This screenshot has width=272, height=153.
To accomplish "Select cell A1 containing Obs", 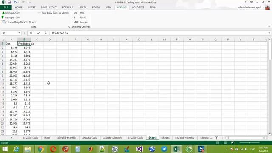I will click(x=11, y=44).
